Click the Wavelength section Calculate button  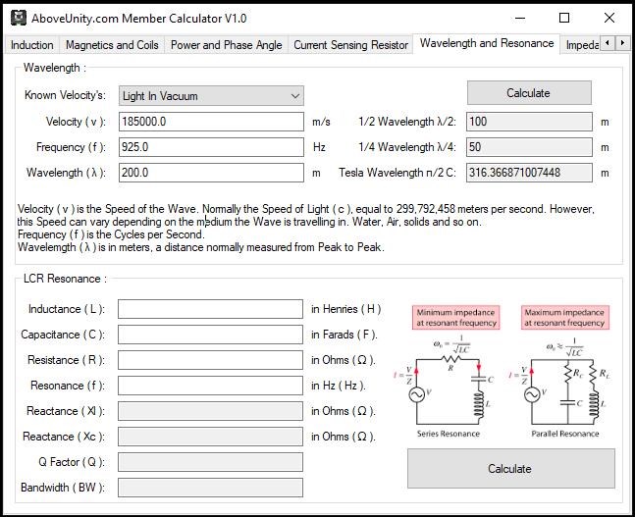[x=529, y=93]
